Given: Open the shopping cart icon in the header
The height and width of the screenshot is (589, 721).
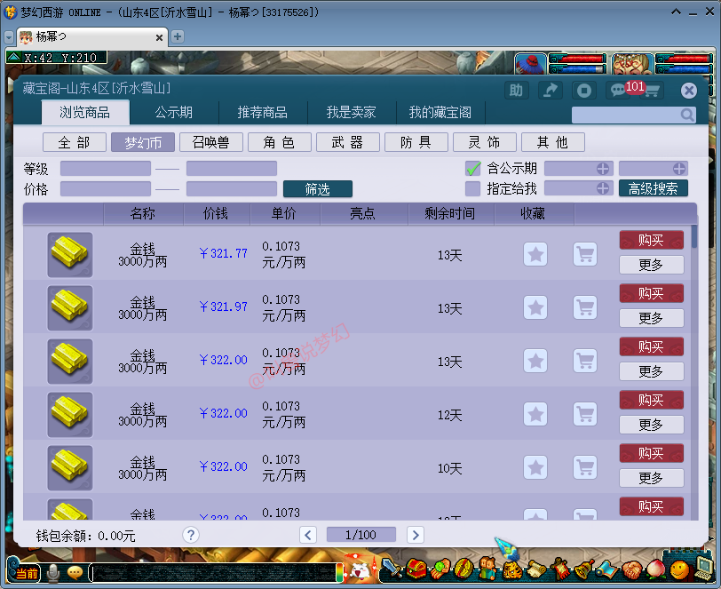Looking at the screenshot, I should pos(653,91).
